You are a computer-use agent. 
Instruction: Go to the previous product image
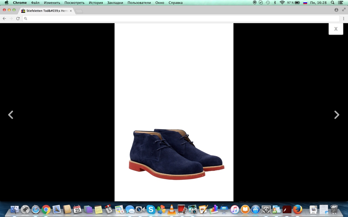point(11,115)
